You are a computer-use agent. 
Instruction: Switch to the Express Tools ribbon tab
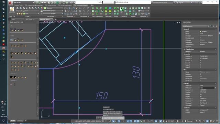pyautogui.click(x=18, y=5)
